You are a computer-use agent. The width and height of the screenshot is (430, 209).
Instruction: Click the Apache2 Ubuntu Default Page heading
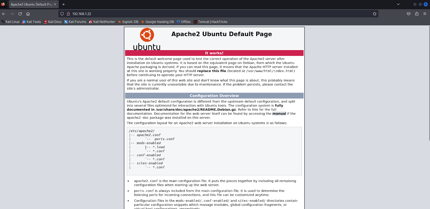coord(222,34)
